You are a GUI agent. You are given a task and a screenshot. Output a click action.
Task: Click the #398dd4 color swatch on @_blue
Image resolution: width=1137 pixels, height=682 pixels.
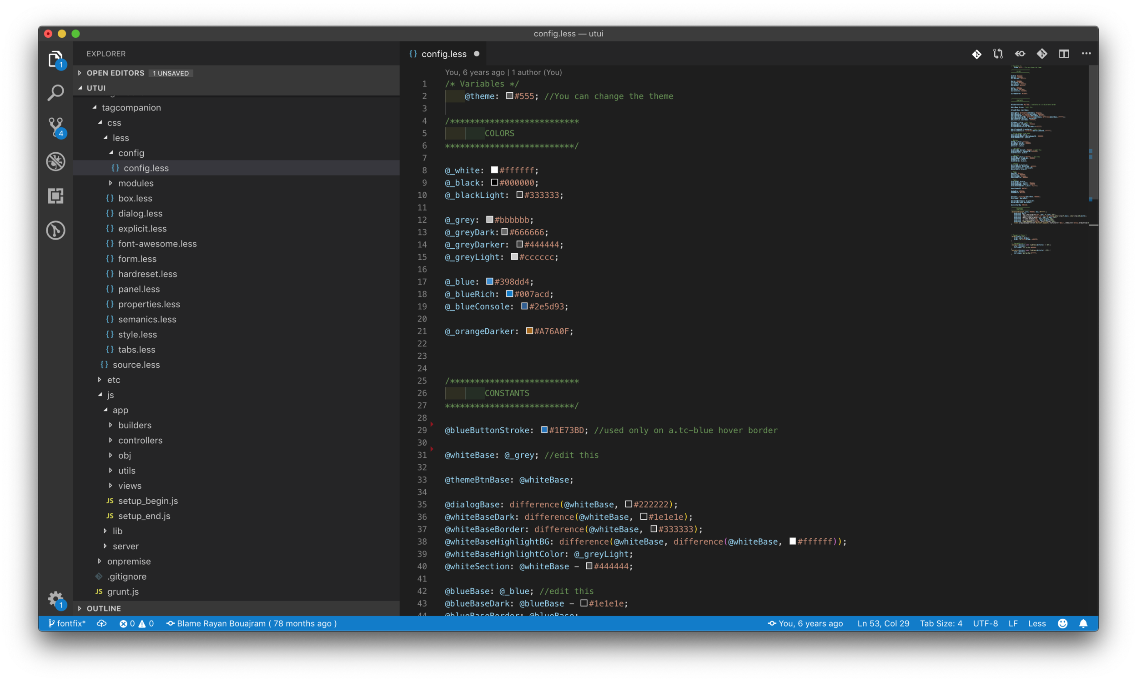491,281
